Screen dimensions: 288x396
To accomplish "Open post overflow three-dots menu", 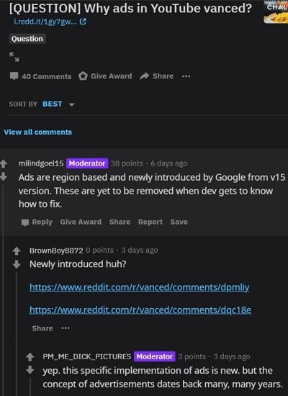I will pyautogui.click(x=186, y=76).
